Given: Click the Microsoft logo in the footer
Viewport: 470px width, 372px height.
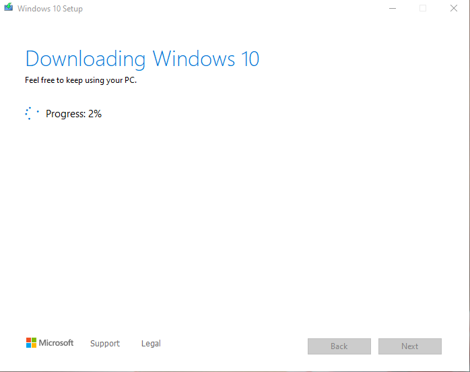Looking at the screenshot, I should click(50, 343).
